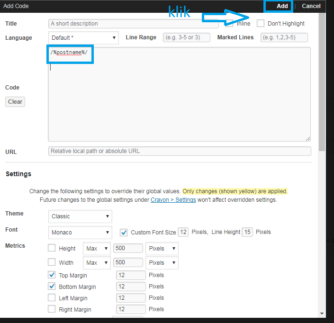
Task: Focus the Title short description field
Action: tap(134, 24)
